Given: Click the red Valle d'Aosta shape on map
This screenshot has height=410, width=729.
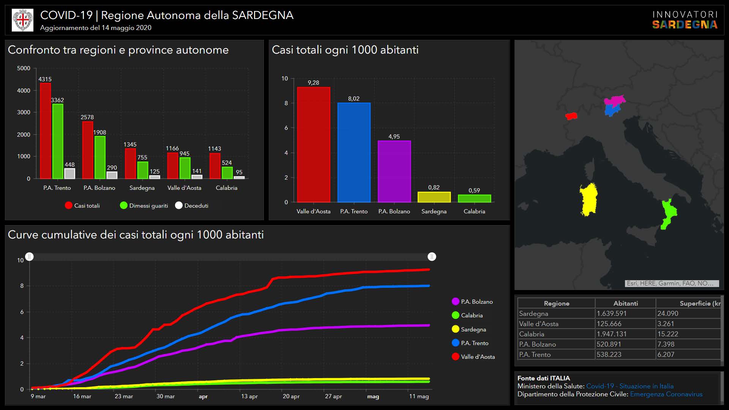Looking at the screenshot, I should (571, 116).
